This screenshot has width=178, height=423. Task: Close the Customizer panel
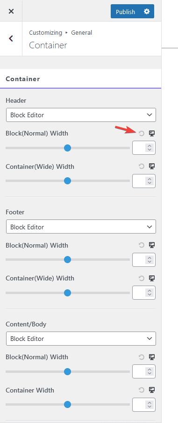(x=11, y=11)
